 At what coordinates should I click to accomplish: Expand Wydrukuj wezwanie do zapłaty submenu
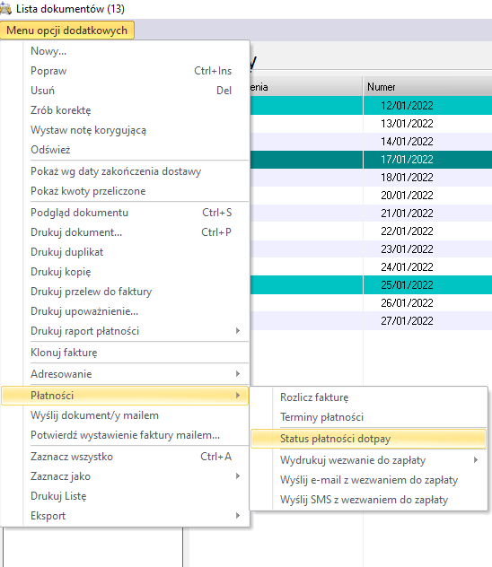368,460
